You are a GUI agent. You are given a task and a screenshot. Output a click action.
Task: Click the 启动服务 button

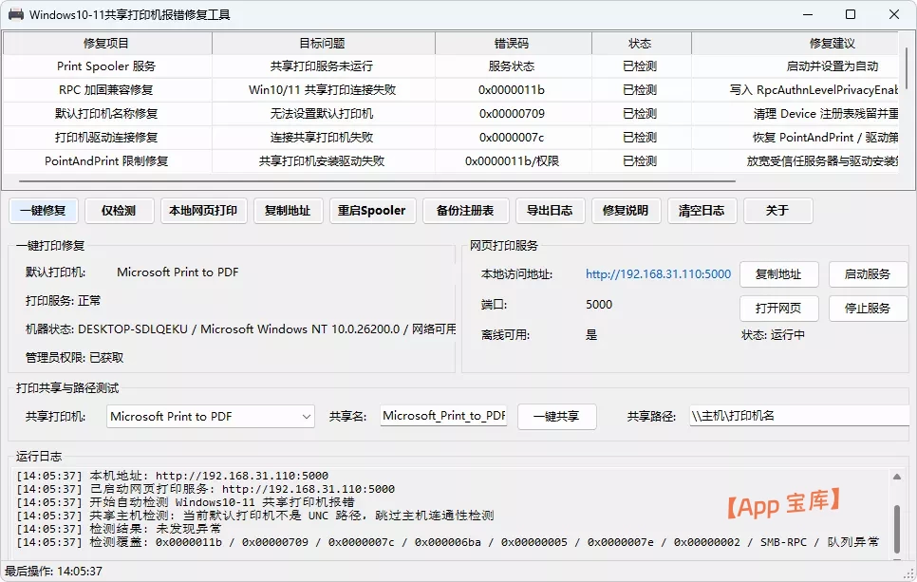868,274
